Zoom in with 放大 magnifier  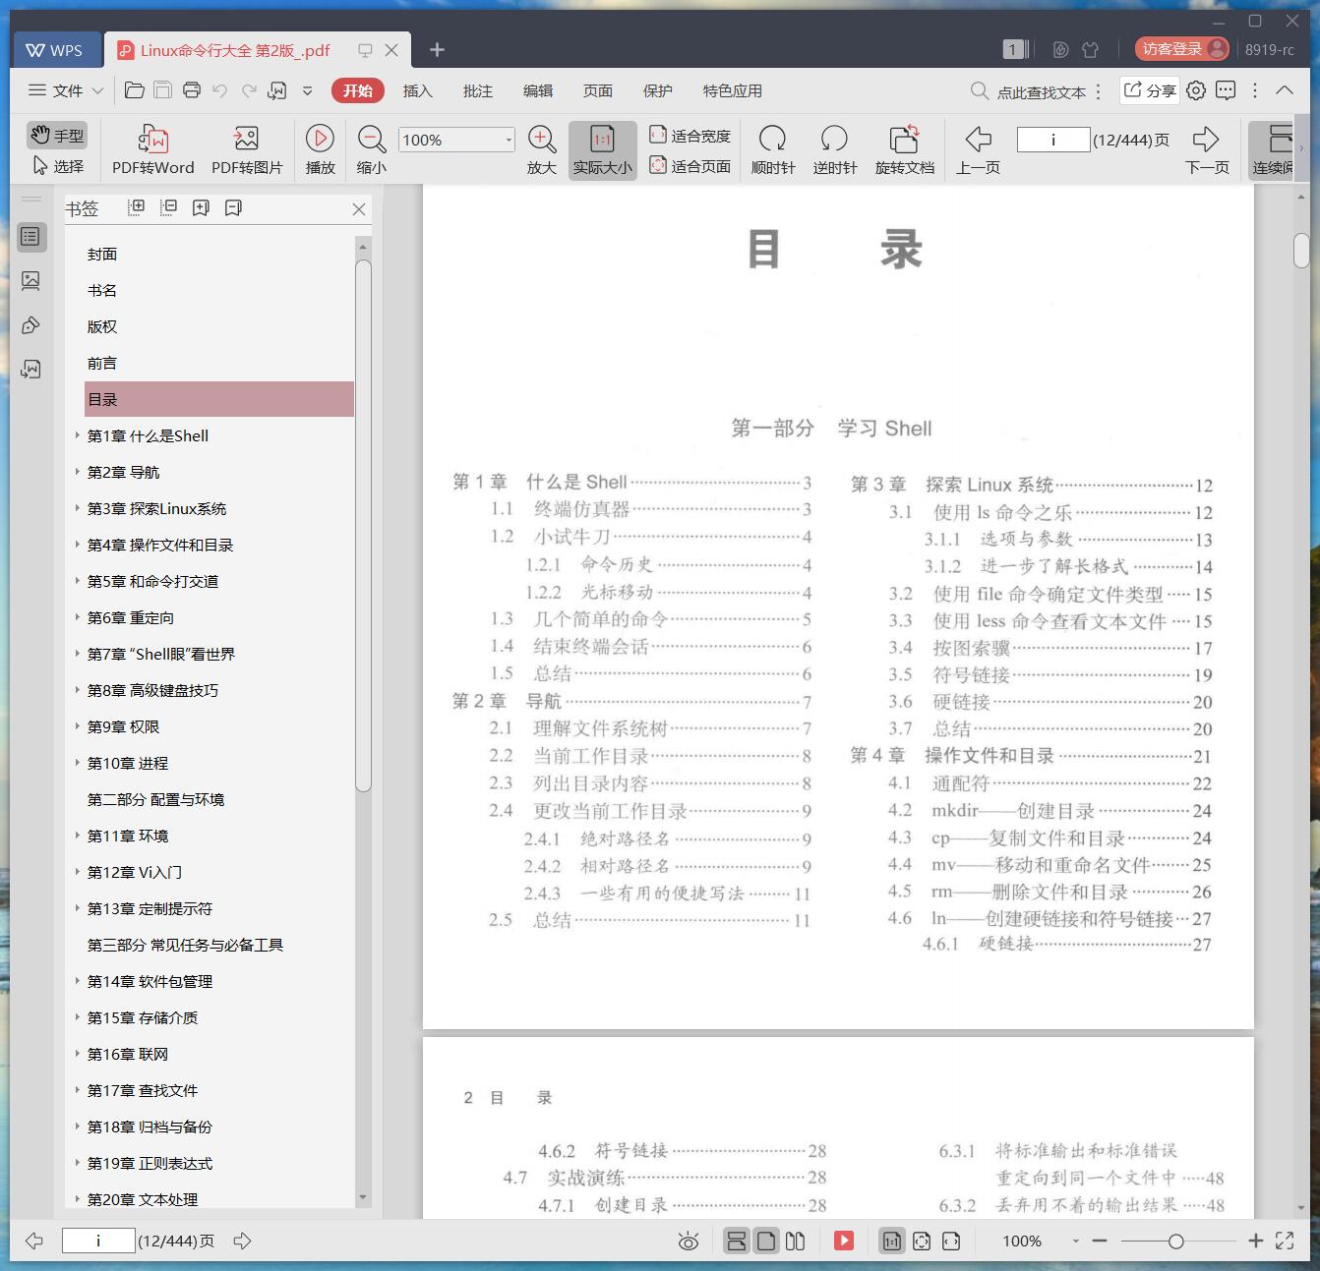coord(542,149)
